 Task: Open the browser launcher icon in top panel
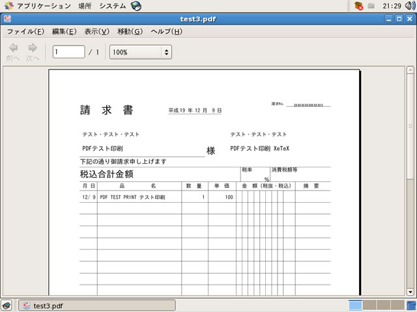(x=136, y=6)
